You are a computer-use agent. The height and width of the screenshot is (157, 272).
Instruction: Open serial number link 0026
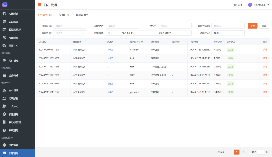(x=111, y=50)
